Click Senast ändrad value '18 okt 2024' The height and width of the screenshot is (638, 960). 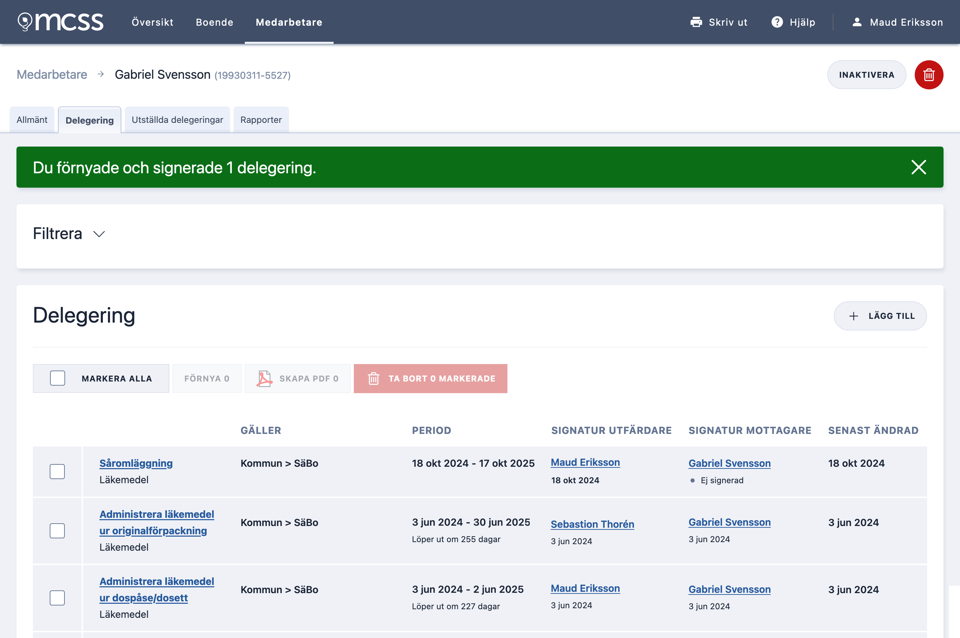(x=856, y=463)
